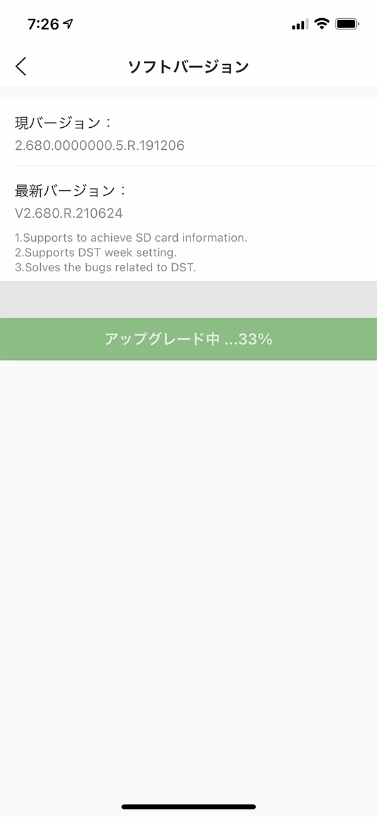Go back using the left chevron
This screenshot has height=817, width=377.
tap(21, 66)
